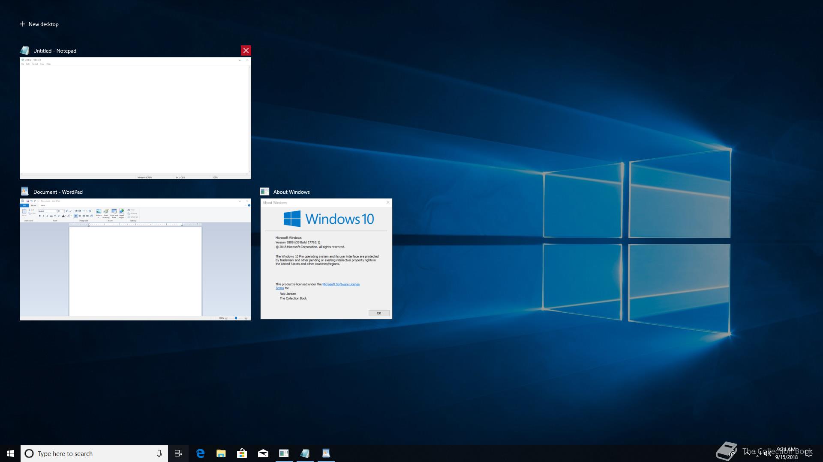Toggle the Task View taskbar button
The width and height of the screenshot is (823, 462).
[178, 453]
